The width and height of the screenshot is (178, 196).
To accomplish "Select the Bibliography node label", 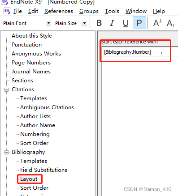I will pos(28,152).
